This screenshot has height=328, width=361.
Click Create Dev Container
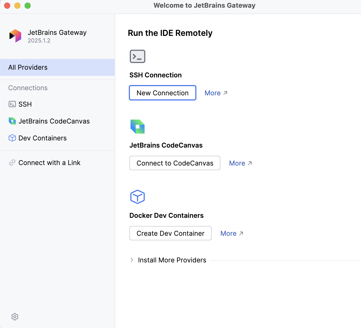[170, 233]
